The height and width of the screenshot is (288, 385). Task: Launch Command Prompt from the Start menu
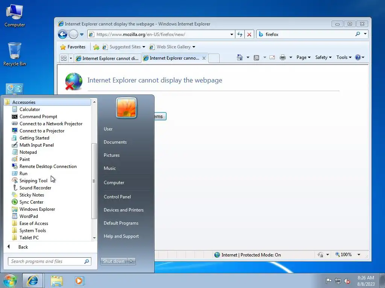(38, 117)
